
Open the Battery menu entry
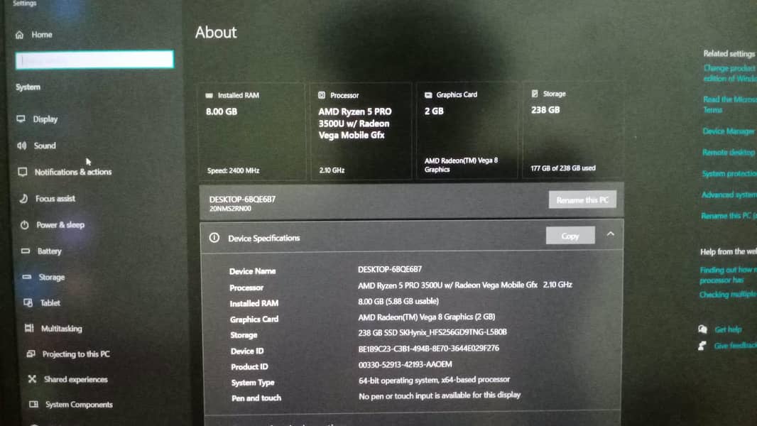click(x=49, y=251)
